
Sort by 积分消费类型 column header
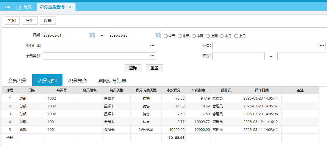(146, 90)
